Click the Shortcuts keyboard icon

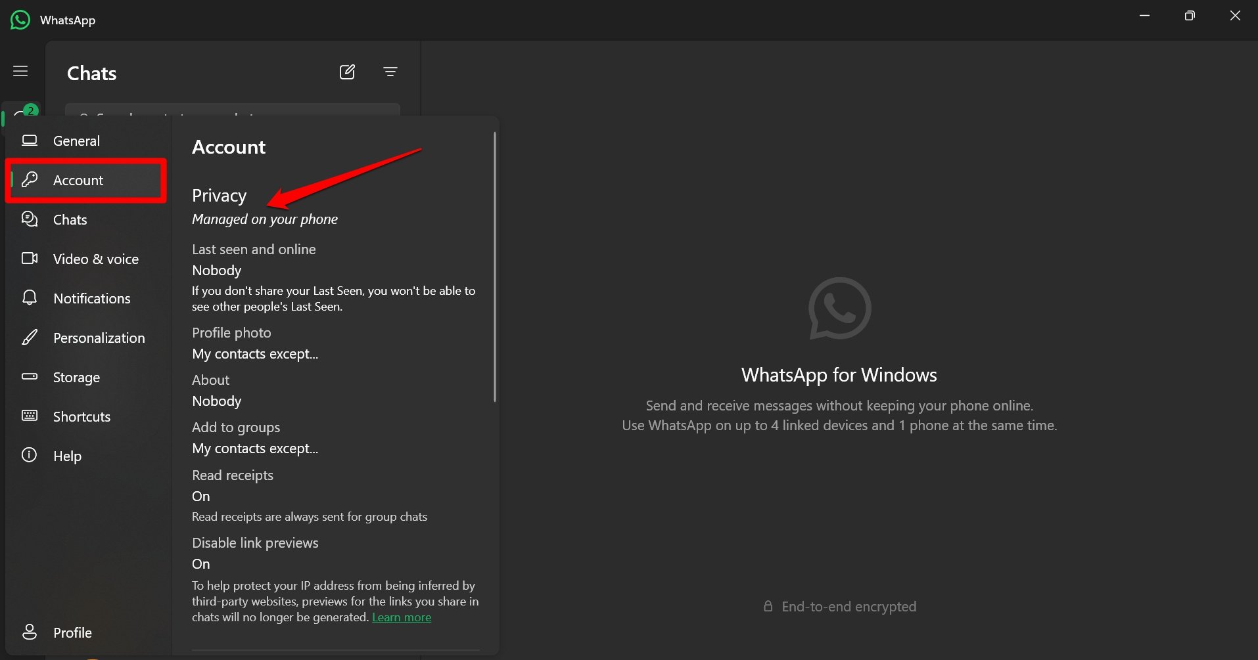coord(30,415)
